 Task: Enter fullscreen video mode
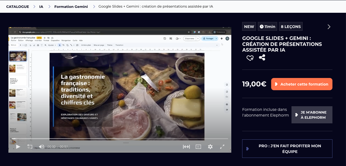click(x=222, y=147)
